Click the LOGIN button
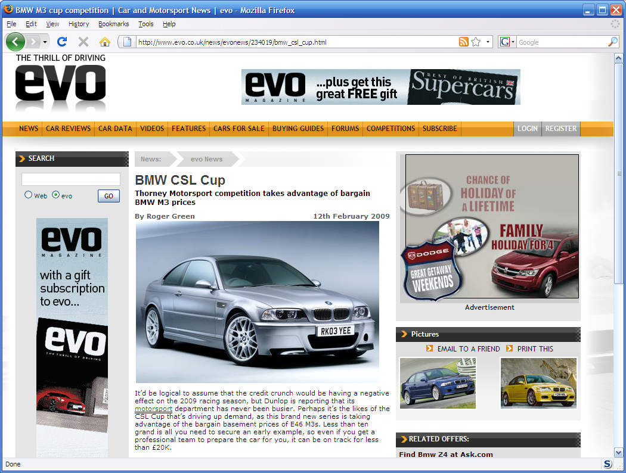 point(528,129)
